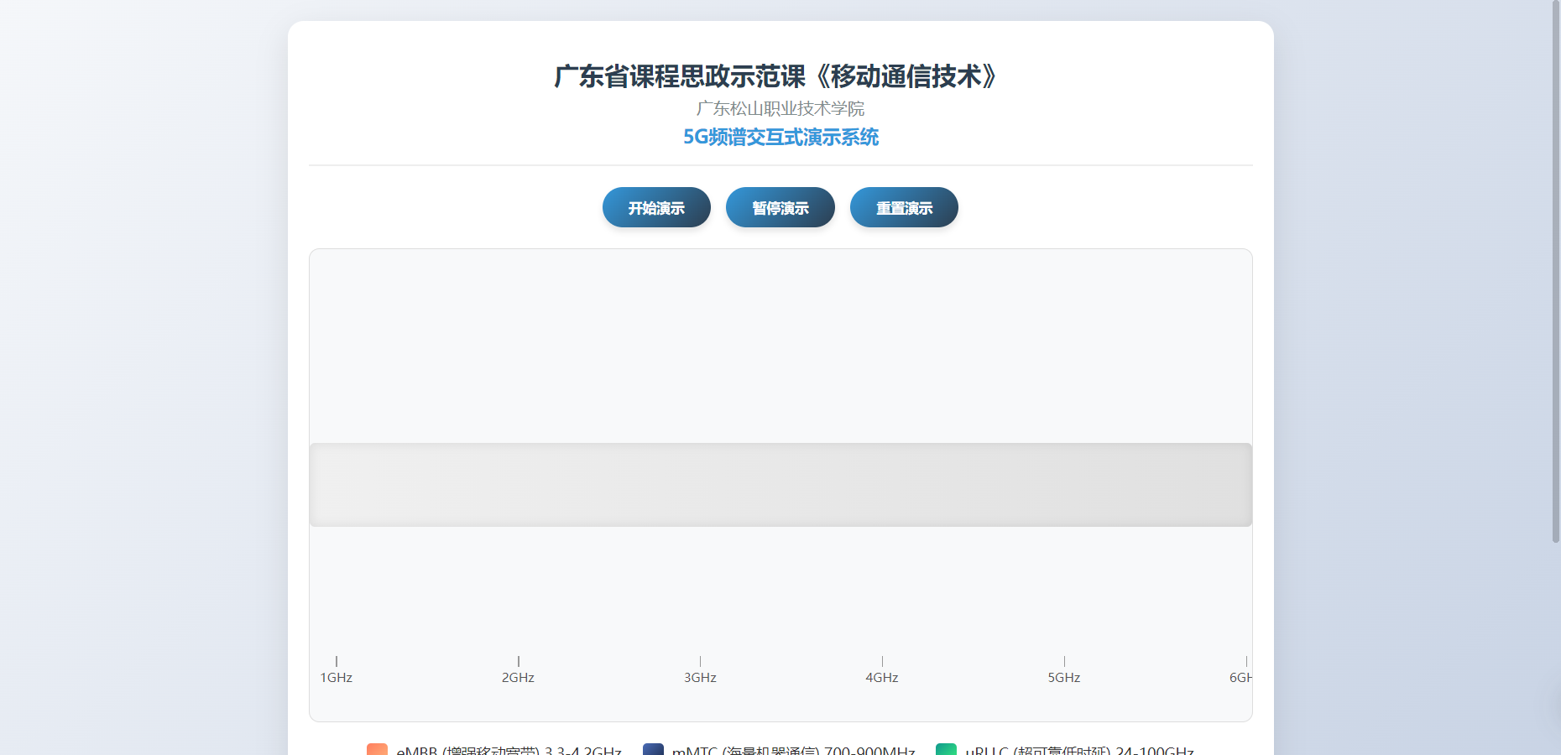Select the mMTC 700-900MHz legend label
The width and height of the screenshot is (1561, 755).
click(x=793, y=750)
